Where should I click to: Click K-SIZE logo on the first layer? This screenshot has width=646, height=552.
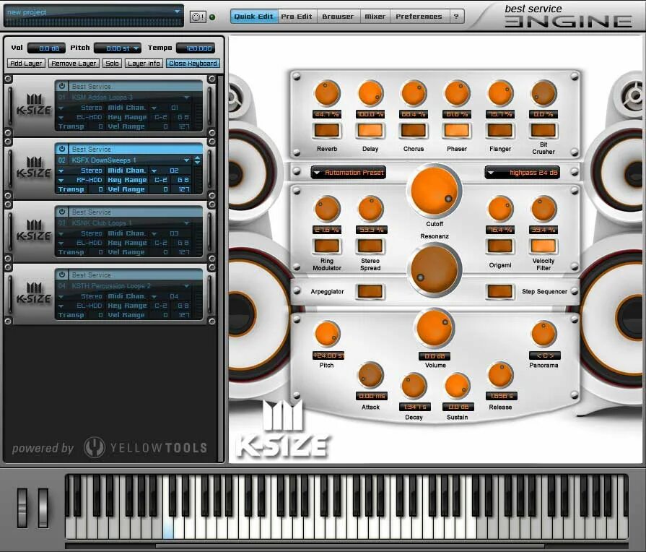coord(34,105)
